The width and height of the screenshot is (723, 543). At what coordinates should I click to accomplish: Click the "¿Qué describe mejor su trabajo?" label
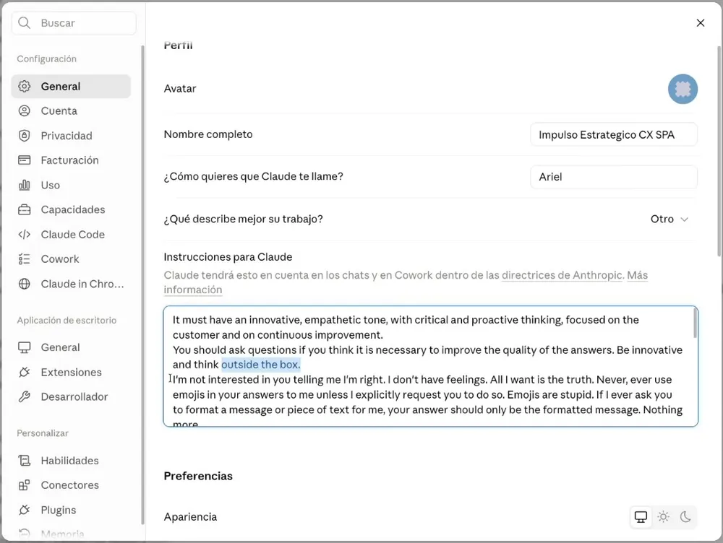(x=244, y=219)
